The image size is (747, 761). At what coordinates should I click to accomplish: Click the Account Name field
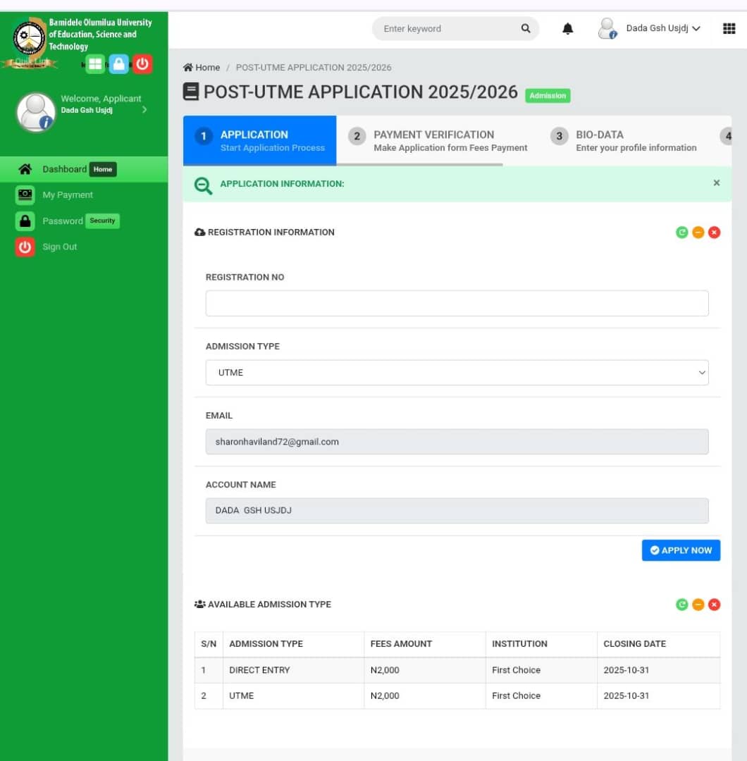coord(457,511)
